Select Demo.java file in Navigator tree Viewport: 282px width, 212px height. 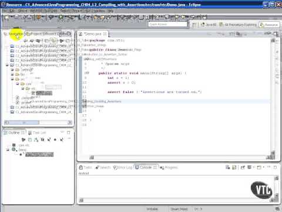tap(42, 93)
